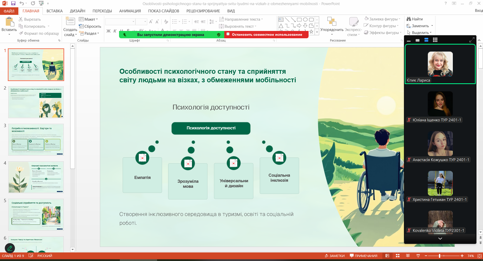Switch Zoom video panel to grid view
This screenshot has height=261, width=483.
pos(435,40)
